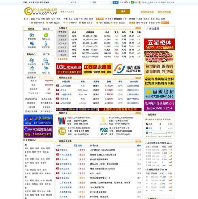Select the 上海期货 market tab
Screen dimensions: 198x199
pyautogui.click(x=62, y=40)
